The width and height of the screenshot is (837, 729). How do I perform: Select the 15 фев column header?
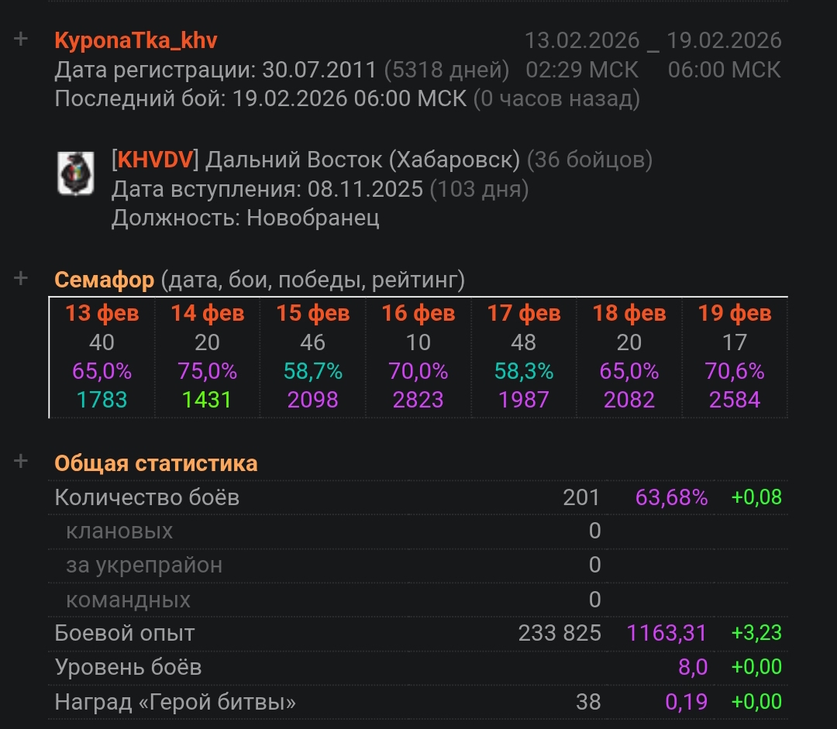coord(313,313)
